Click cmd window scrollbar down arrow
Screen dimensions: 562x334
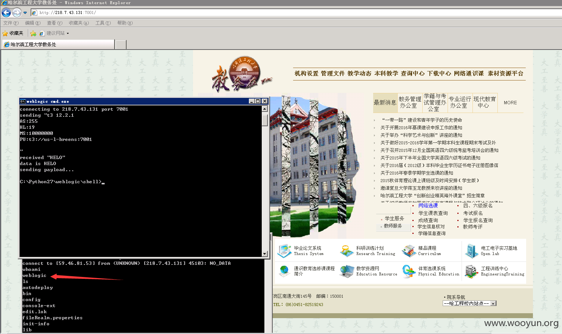coord(265,254)
